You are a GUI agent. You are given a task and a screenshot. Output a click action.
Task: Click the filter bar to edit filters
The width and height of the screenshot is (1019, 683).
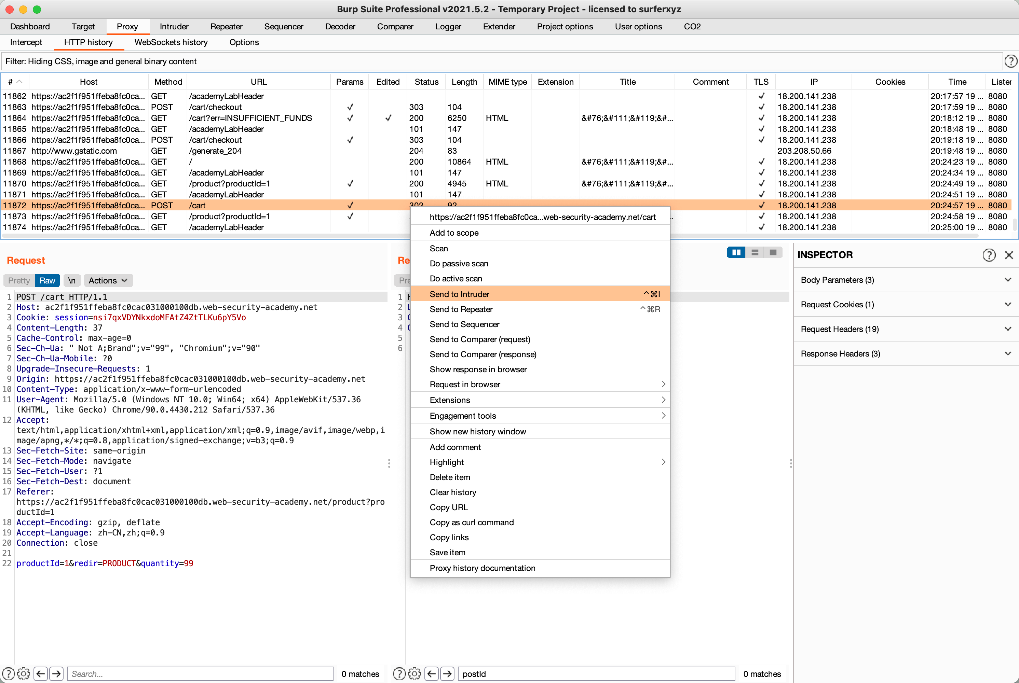pyautogui.click(x=501, y=61)
